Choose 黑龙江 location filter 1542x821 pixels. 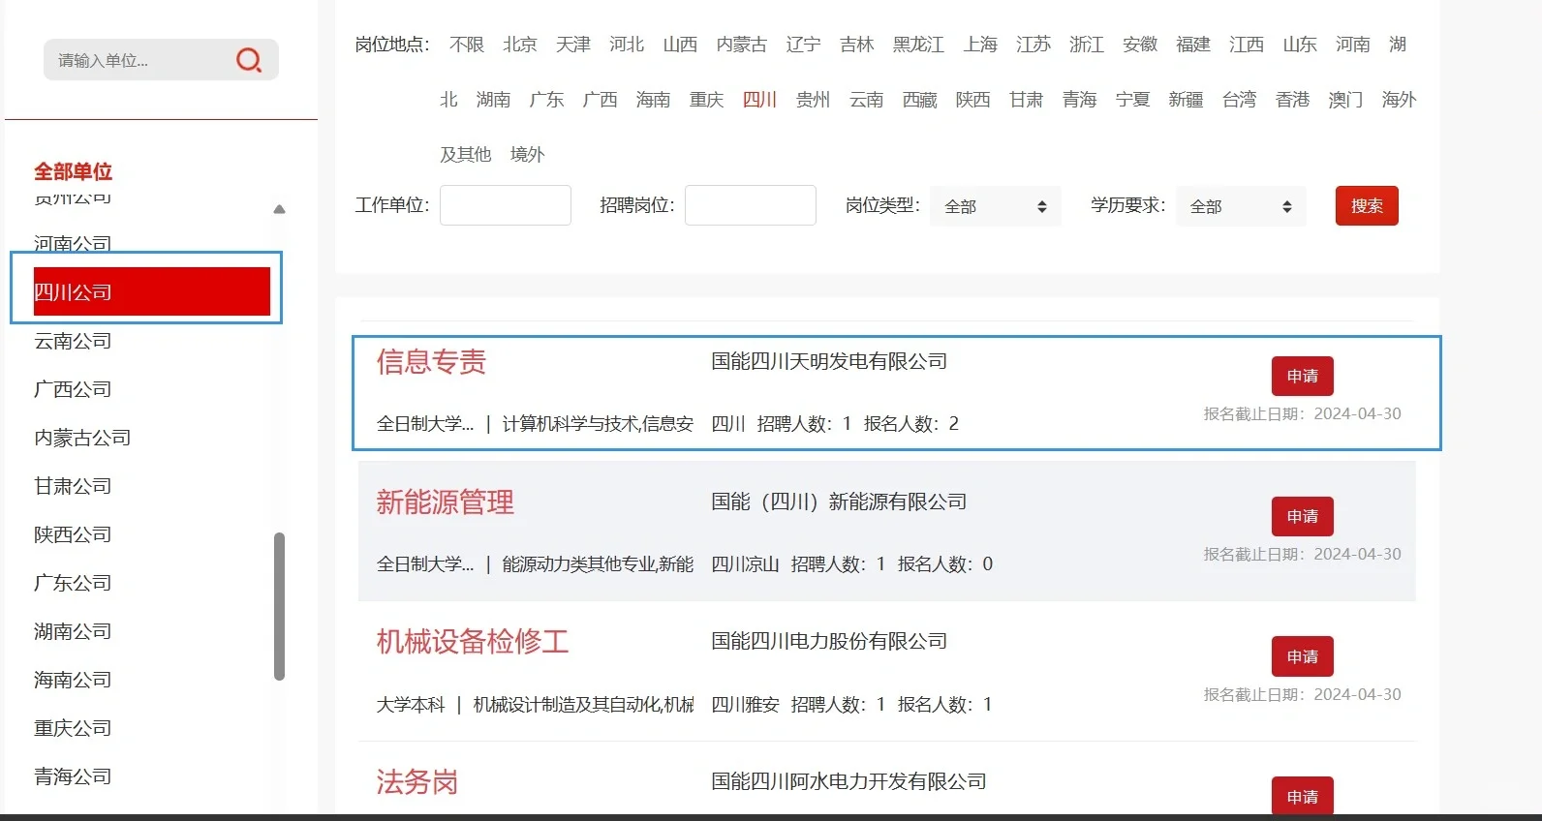[x=919, y=45]
